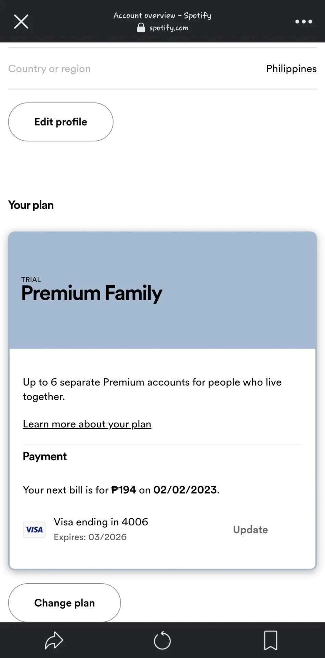Image resolution: width=325 pixels, height=658 pixels.
Task: Tap the share arrow icon
Action: 54,640
